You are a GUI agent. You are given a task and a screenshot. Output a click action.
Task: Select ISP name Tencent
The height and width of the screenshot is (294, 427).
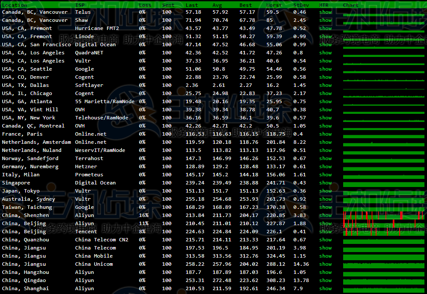[86, 232]
